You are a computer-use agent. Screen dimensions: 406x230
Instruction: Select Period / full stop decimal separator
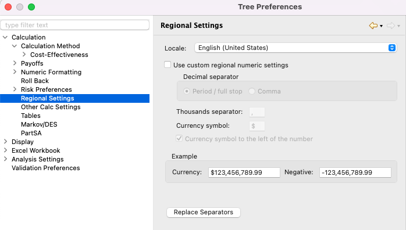187,91
